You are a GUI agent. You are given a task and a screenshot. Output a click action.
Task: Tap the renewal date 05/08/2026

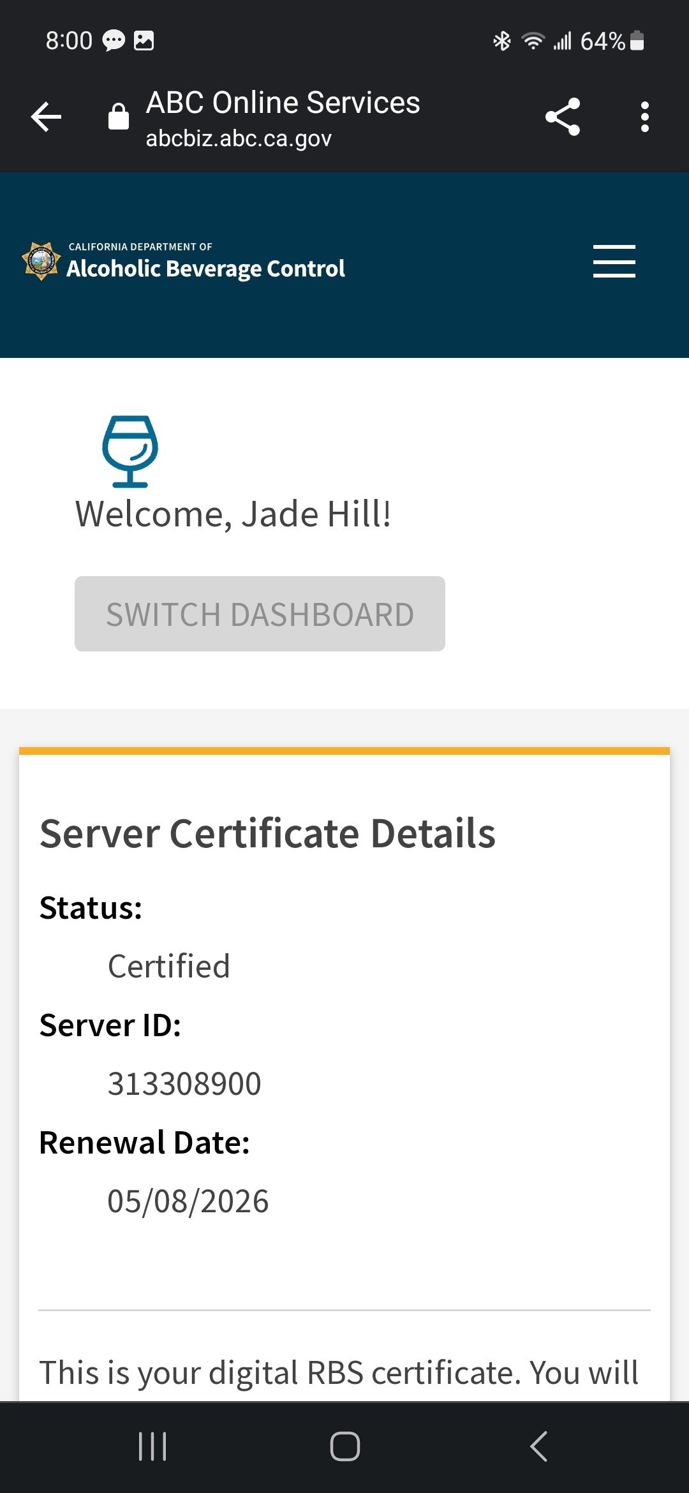tap(188, 1201)
